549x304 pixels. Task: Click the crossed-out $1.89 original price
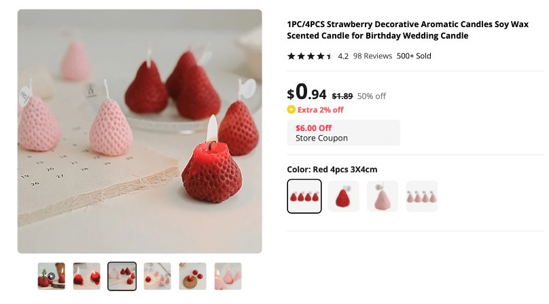tap(342, 96)
